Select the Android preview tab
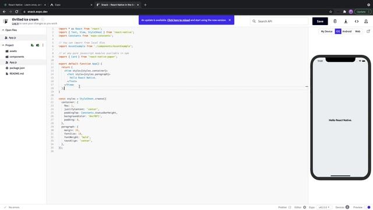 coord(347,31)
